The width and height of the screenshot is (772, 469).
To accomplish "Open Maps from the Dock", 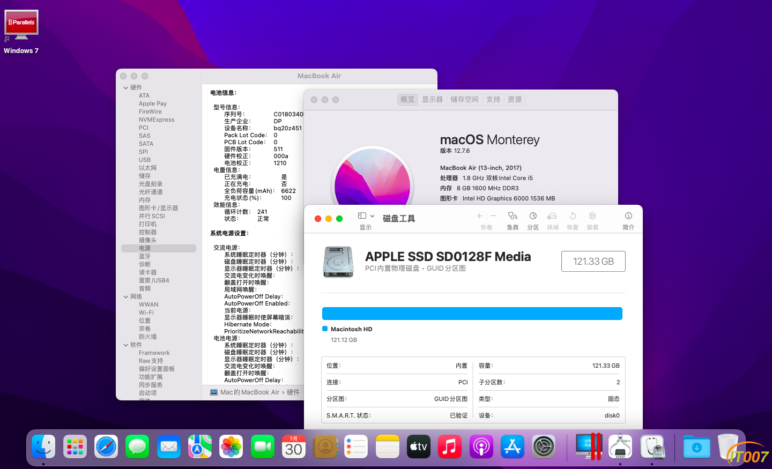I will (x=200, y=446).
